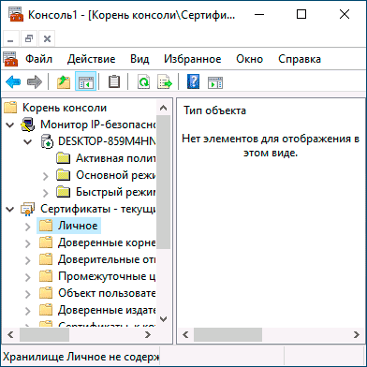Image resolution: width=367 pixels, height=367 pixels.
Task: Open the Действие menu
Action: click(x=91, y=59)
